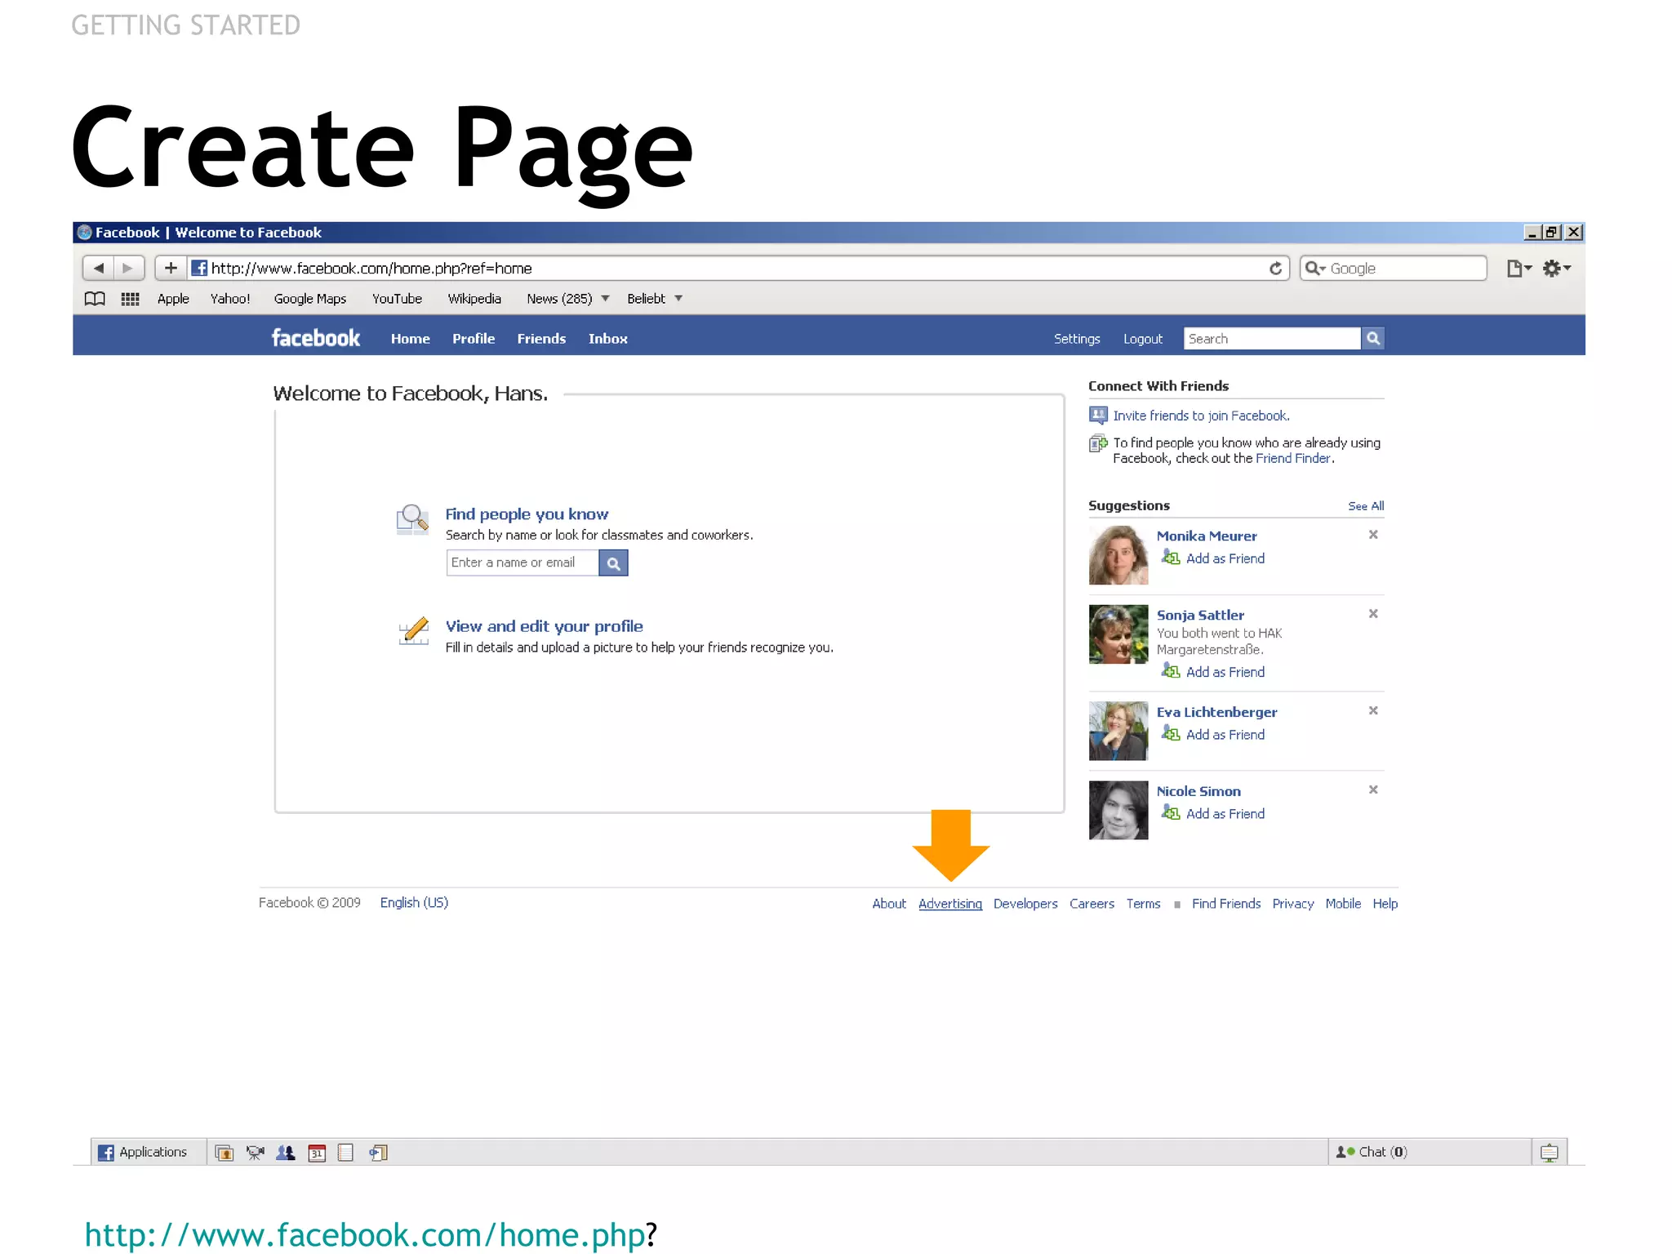Open the Apple bookmark
This screenshot has height=1254, width=1672.
click(x=173, y=299)
